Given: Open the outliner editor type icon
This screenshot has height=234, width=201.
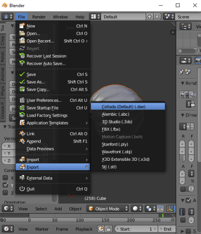Looking at the screenshot, I should pyautogui.click(x=185, y=26).
